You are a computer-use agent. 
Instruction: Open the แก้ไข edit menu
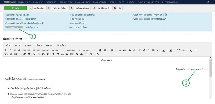pyautogui.click(x=8, y=45)
